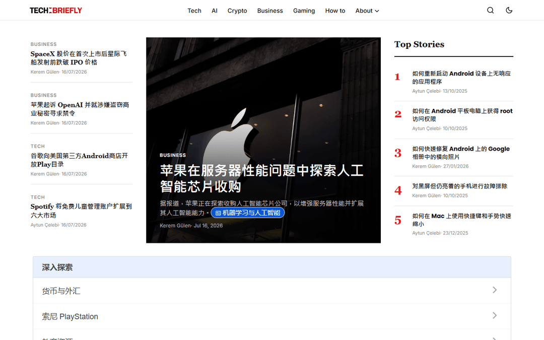Click author Aytun Çelebi under Spotify article

45,225
